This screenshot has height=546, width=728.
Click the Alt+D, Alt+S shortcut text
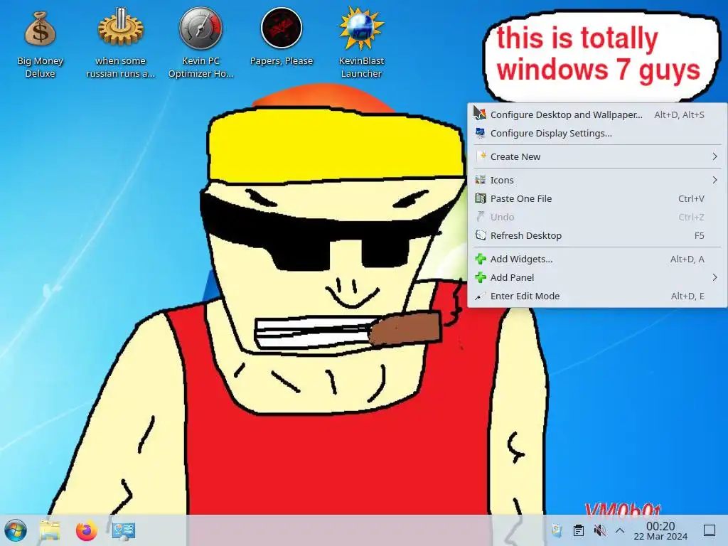coord(679,114)
